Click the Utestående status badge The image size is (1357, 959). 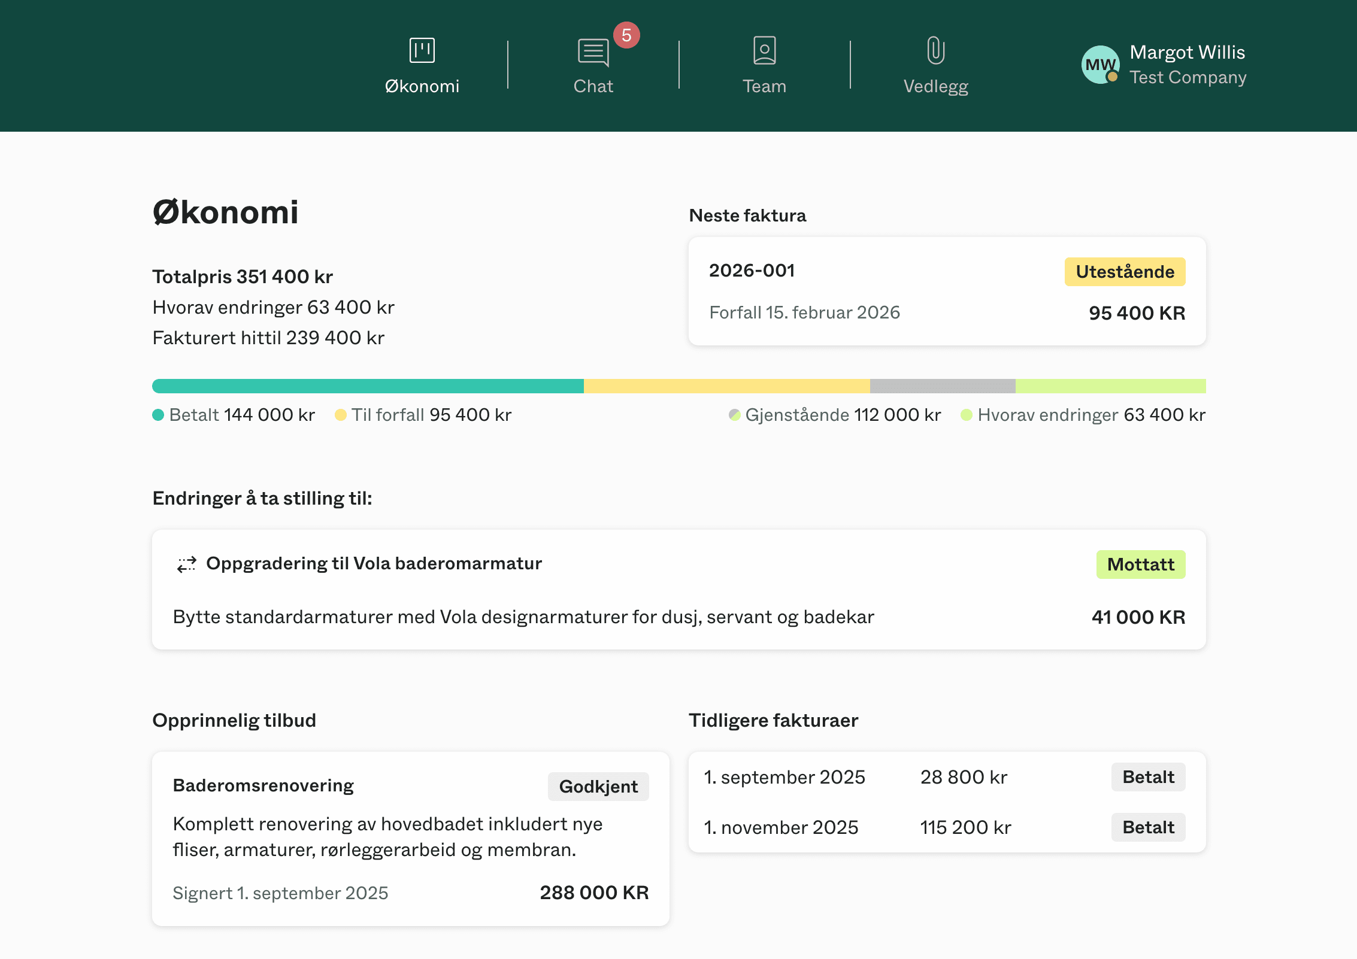pyautogui.click(x=1124, y=272)
